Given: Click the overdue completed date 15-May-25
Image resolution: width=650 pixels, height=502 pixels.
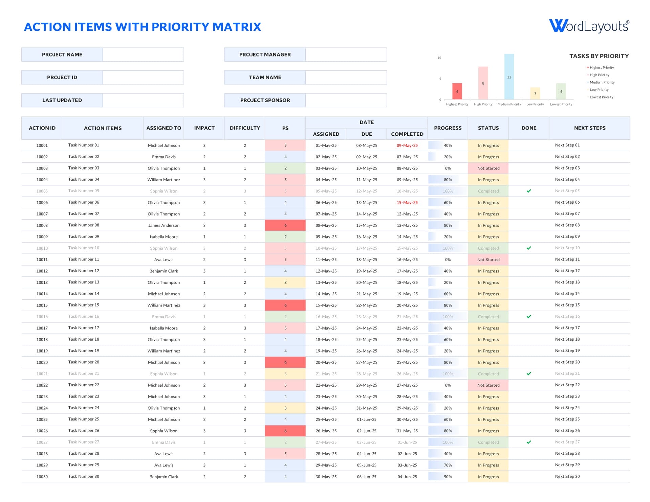Looking at the screenshot, I should click(x=407, y=203).
